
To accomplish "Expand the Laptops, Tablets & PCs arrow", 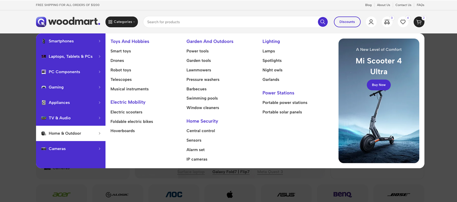I will pos(99,57).
